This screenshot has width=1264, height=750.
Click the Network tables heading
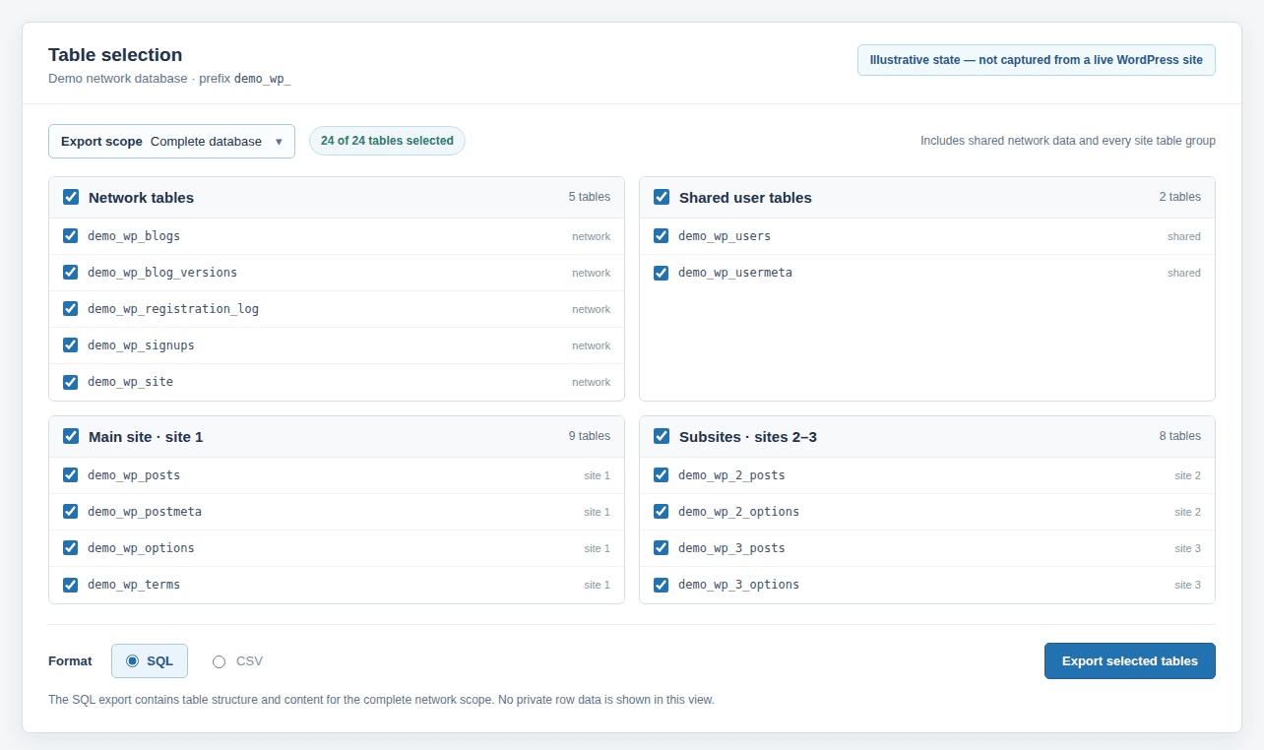141,198
